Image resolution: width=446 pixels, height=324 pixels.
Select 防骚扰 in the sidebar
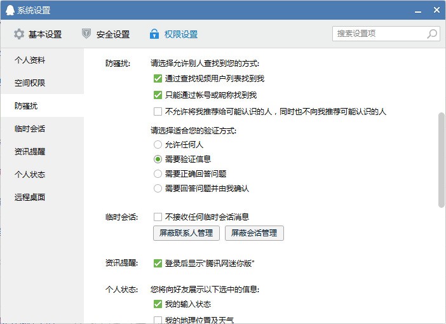(x=42, y=105)
